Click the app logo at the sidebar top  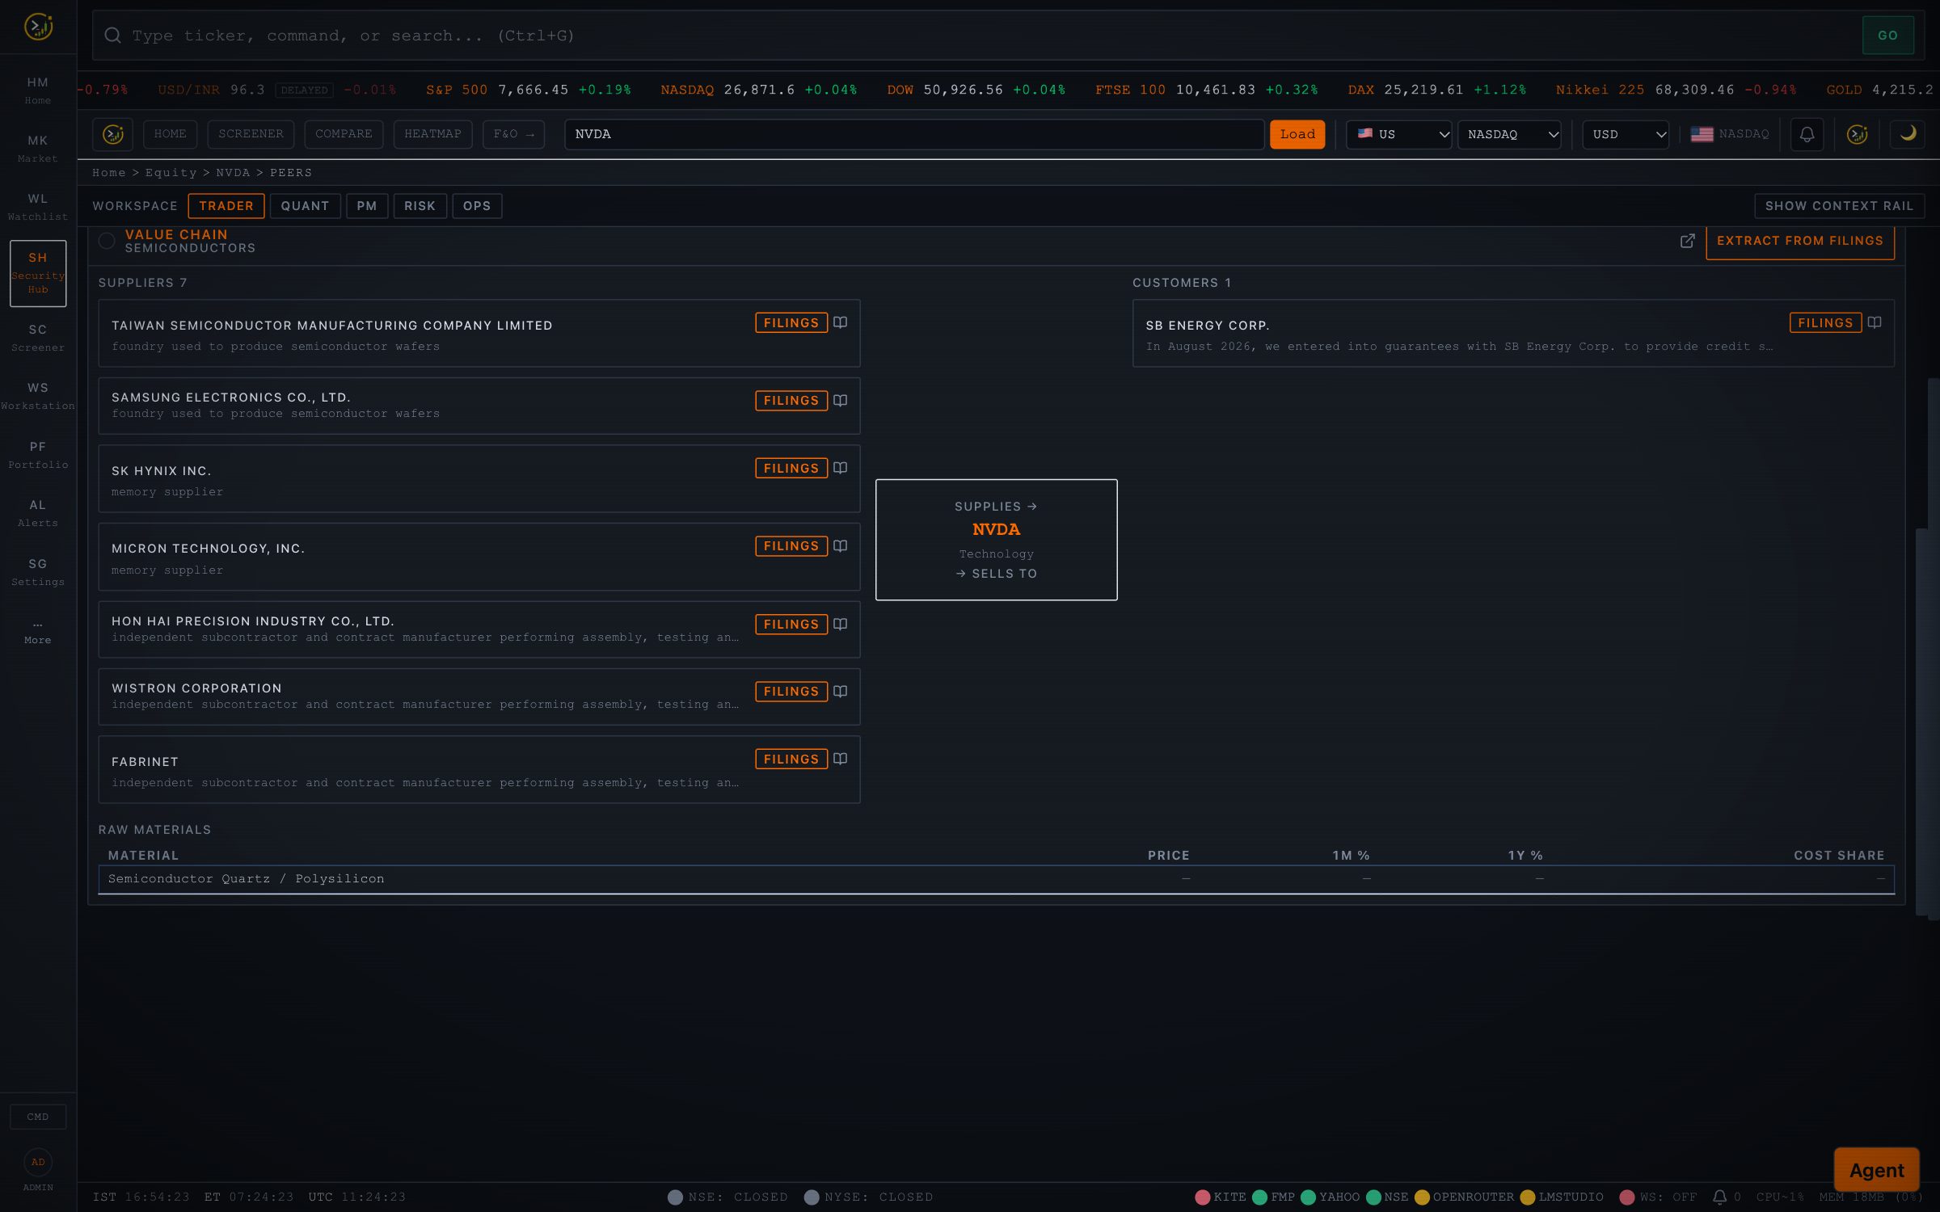tap(38, 27)
